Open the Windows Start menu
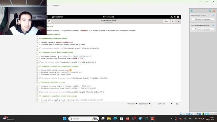Image resolution: width=217 pixels, height=122 pixels. coord(65,119)
